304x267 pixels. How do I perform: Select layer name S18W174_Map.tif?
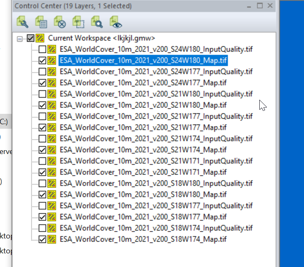[x=143, y=239]
